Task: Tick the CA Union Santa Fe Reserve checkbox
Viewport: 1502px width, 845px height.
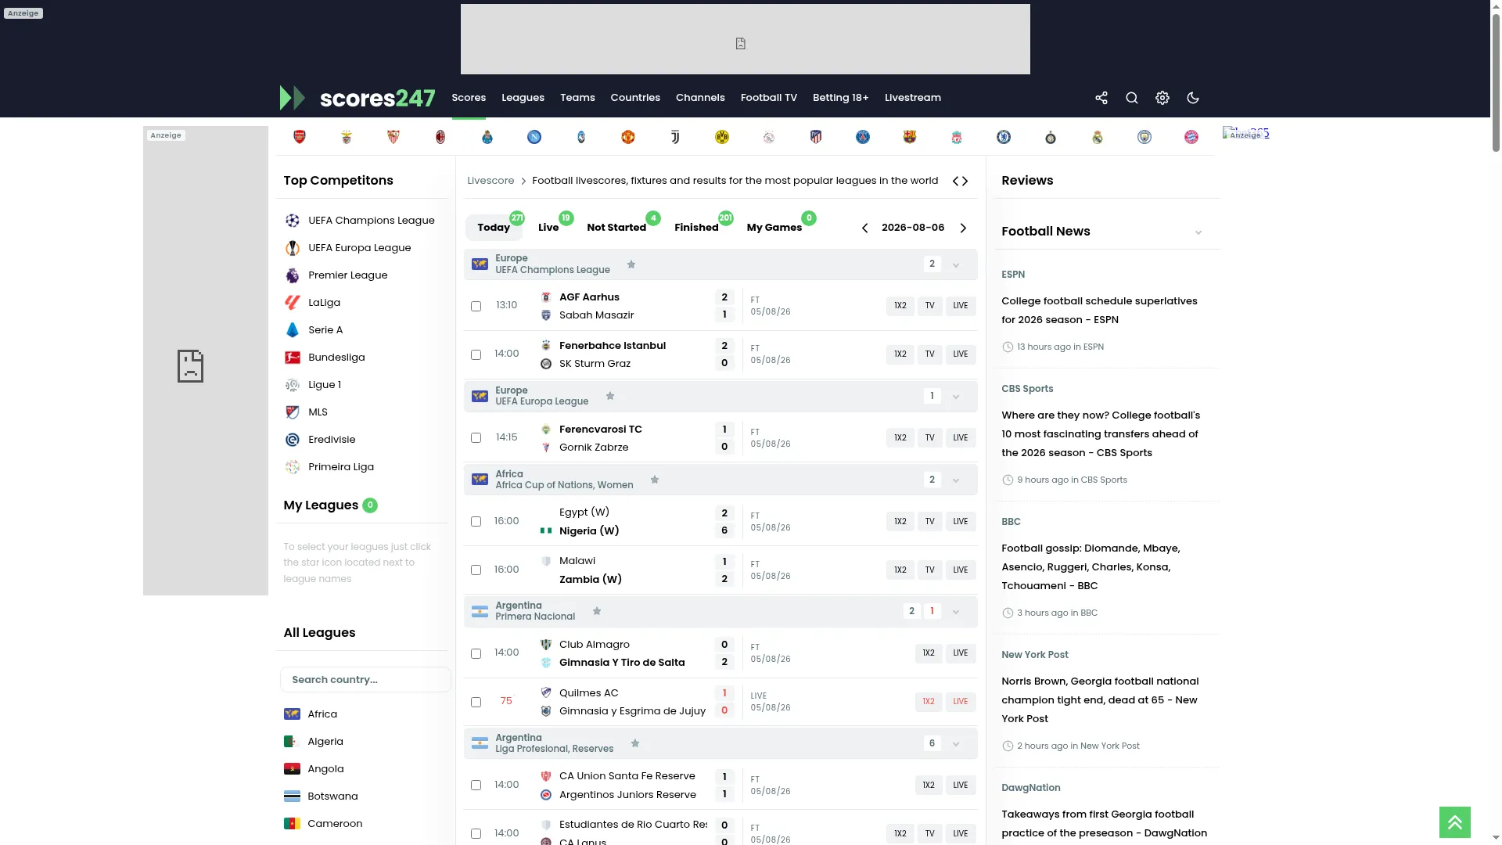Action: (x=476, y=786)
